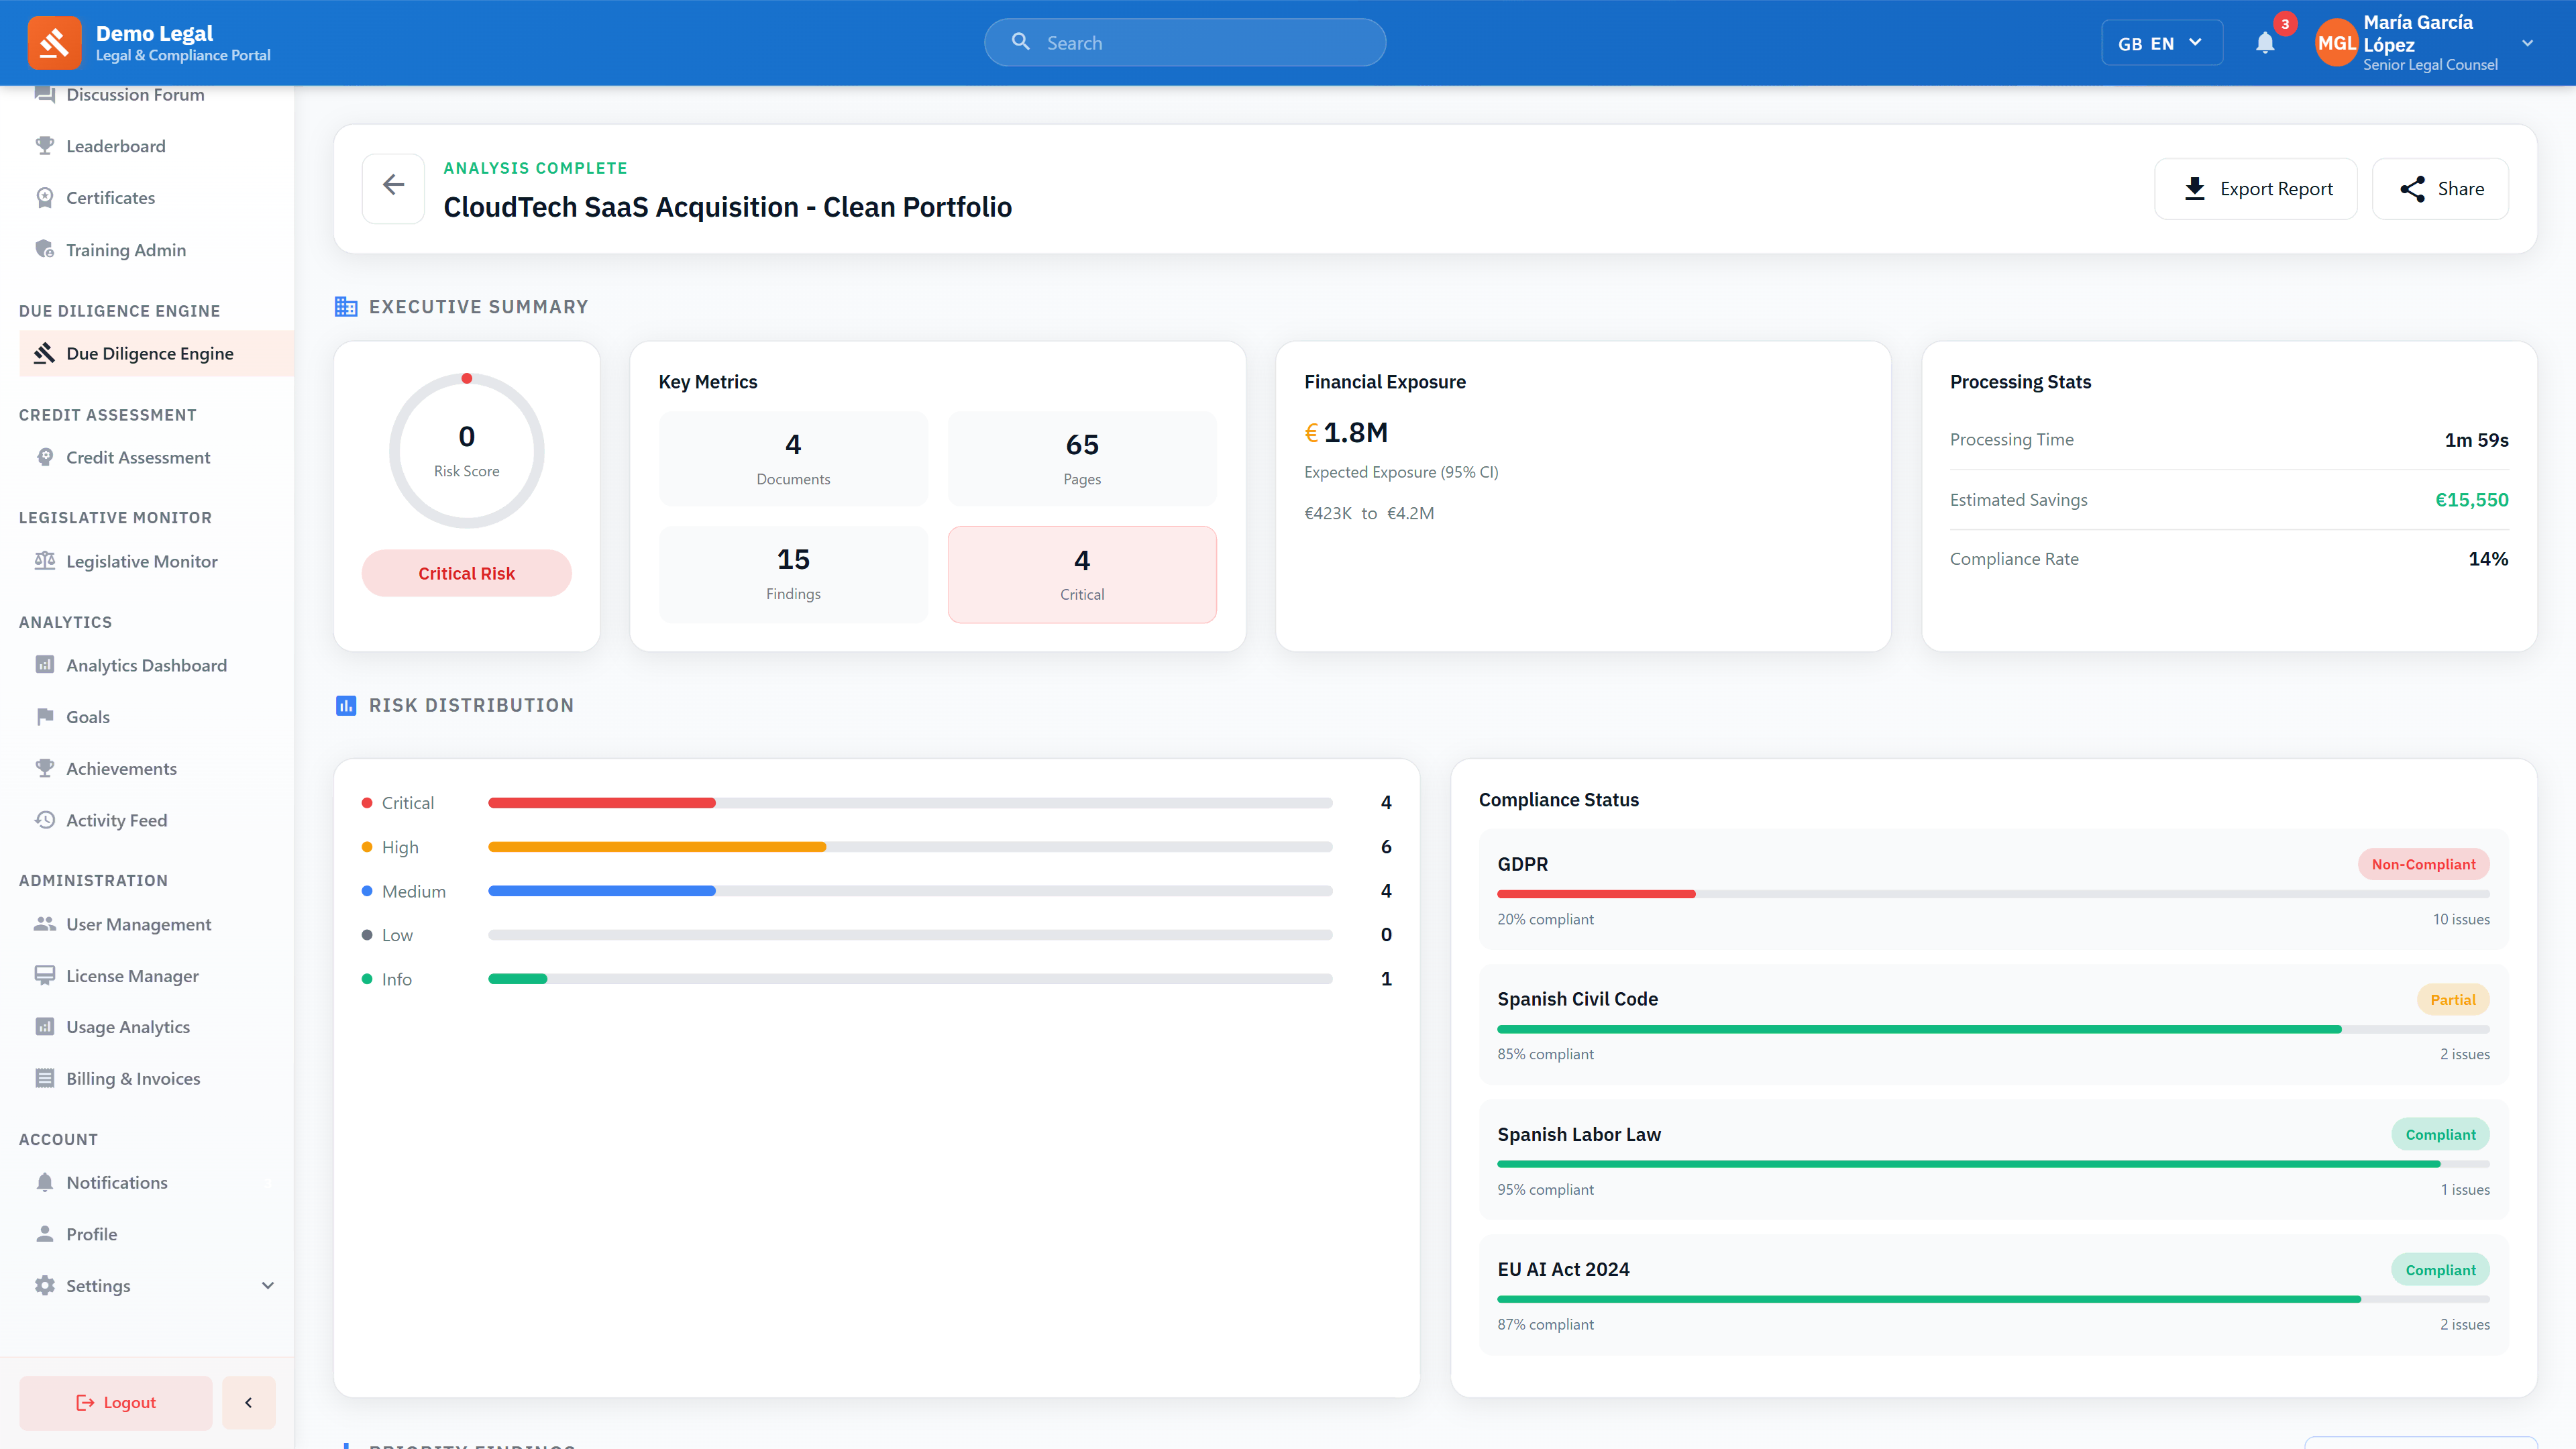This screenshot has width=2576, height=1449.
Task: Open Legislative Monitor via the scales icon
Action: click(x=45, y=561)
